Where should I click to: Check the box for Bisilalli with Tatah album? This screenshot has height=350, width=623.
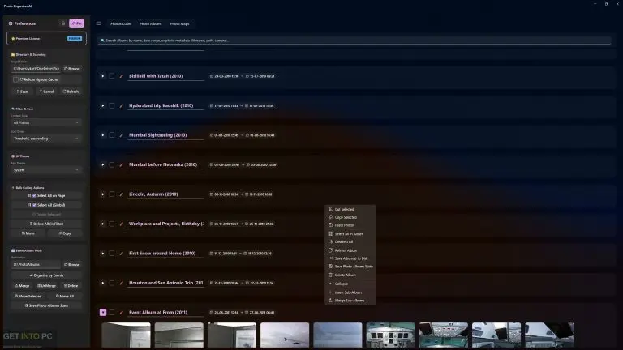(x=112, y=76)
